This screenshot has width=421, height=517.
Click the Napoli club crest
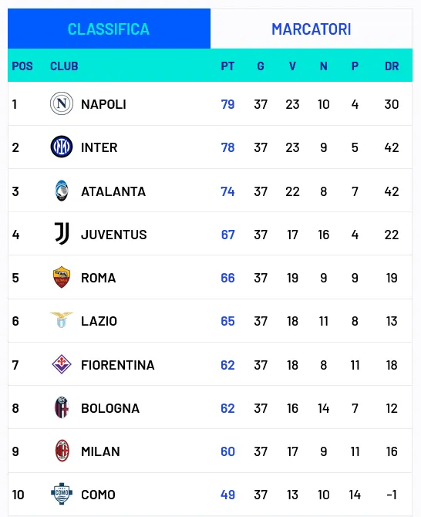62,103
